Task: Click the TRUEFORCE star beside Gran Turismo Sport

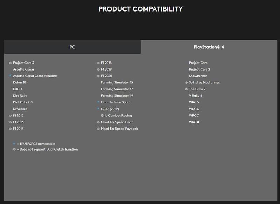Action: 98,102
